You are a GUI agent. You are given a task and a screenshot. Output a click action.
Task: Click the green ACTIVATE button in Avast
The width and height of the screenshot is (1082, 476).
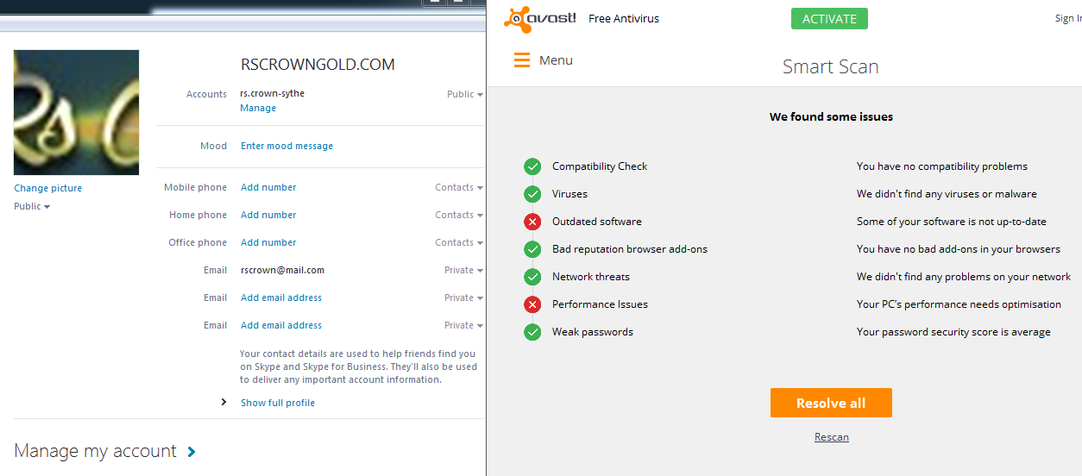coord(829,19)
